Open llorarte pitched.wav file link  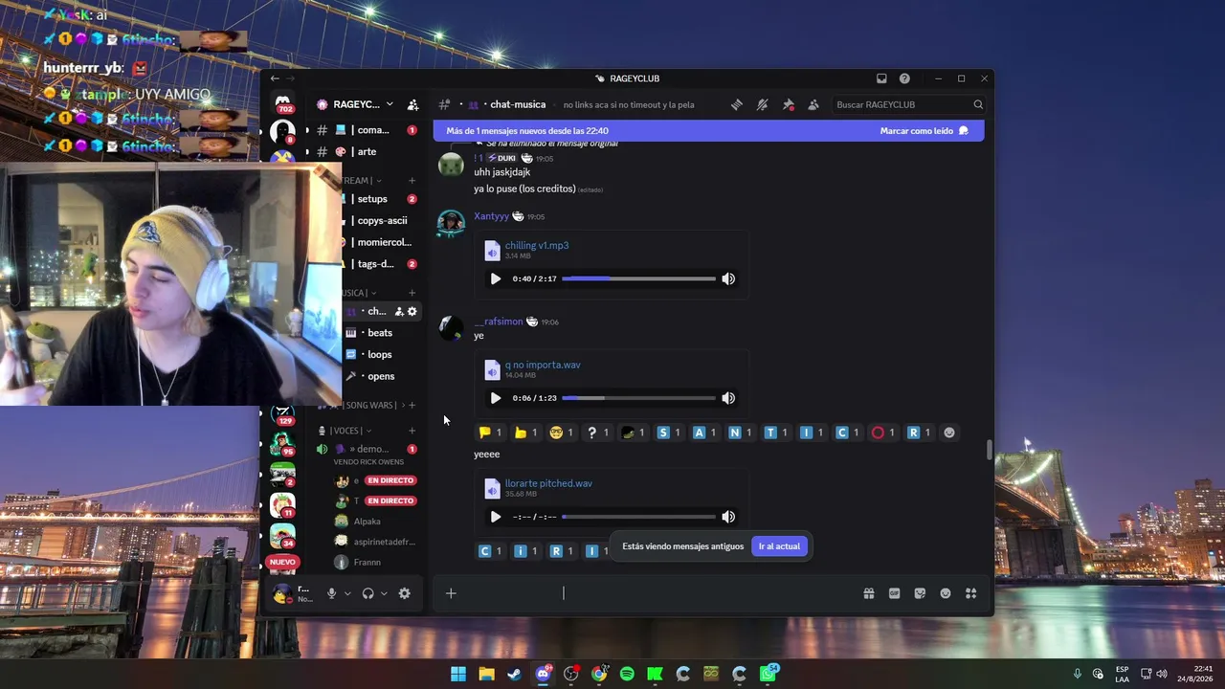pos(548,483)
